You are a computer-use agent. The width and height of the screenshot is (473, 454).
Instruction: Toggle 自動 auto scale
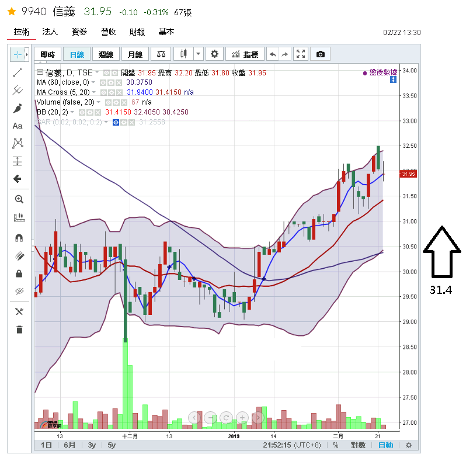pyautogui.click(x=385, y=445)
